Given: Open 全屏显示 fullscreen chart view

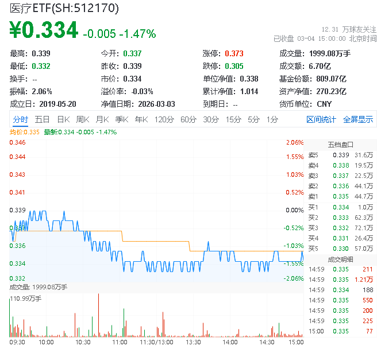Looking at the screenshot, I should click(358, 119).
